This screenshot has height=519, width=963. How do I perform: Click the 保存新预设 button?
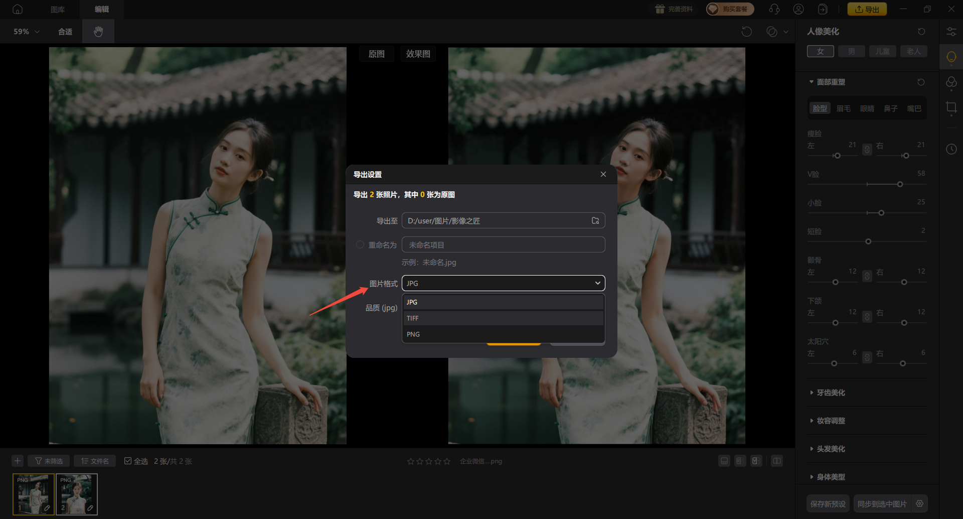pyautogui.click(x=828, y=504)
